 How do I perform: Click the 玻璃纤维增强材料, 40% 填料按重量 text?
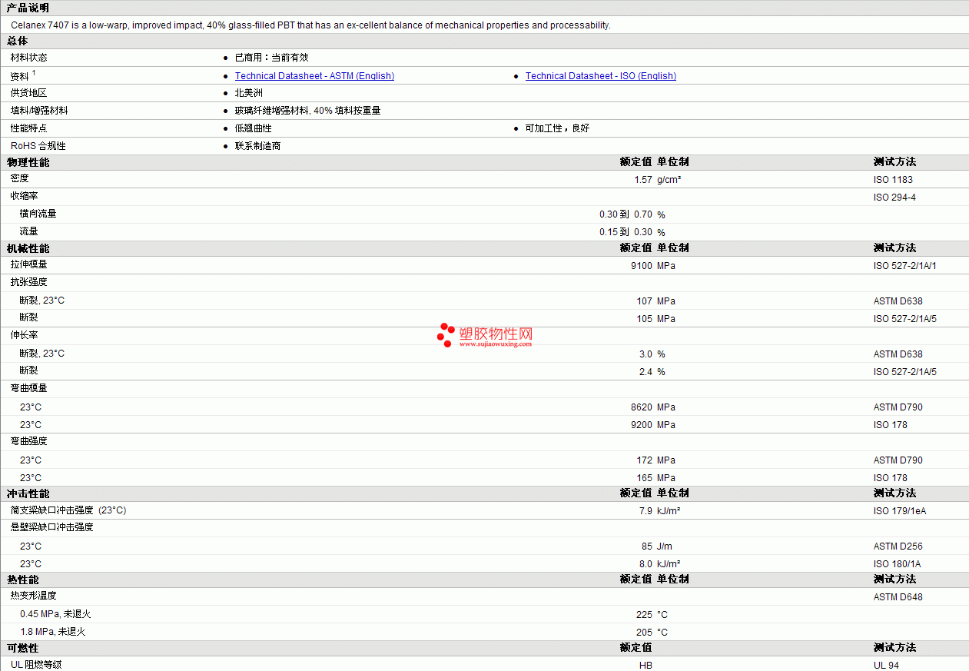pos(307,111)
